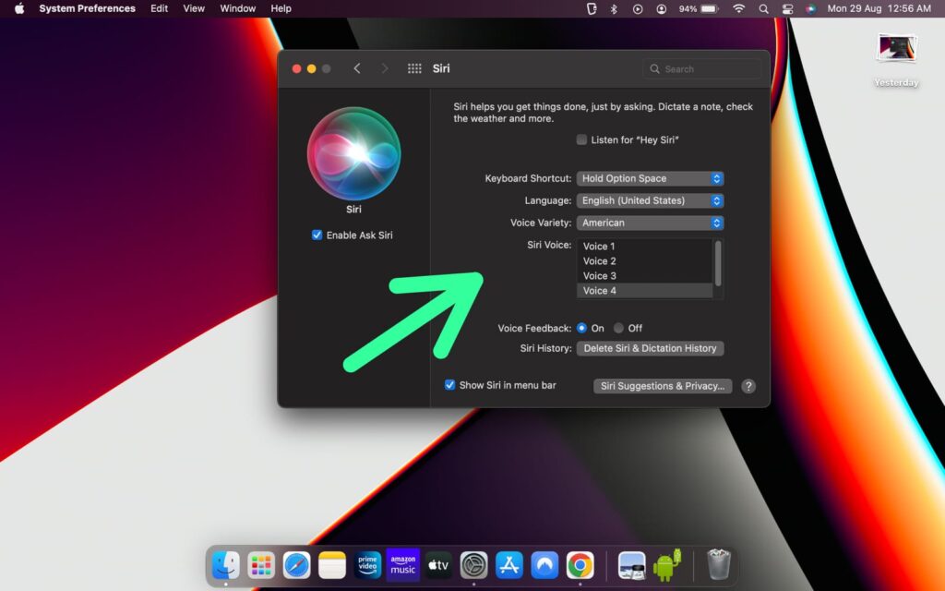Open the Language dropdown
This screenshot has height=591, width=945.
click(x=650, y=200)
